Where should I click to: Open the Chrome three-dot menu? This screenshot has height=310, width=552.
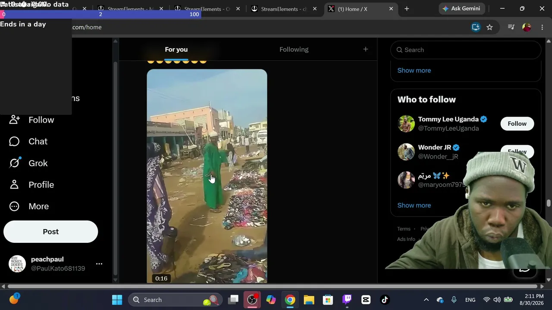click(542, 27)
